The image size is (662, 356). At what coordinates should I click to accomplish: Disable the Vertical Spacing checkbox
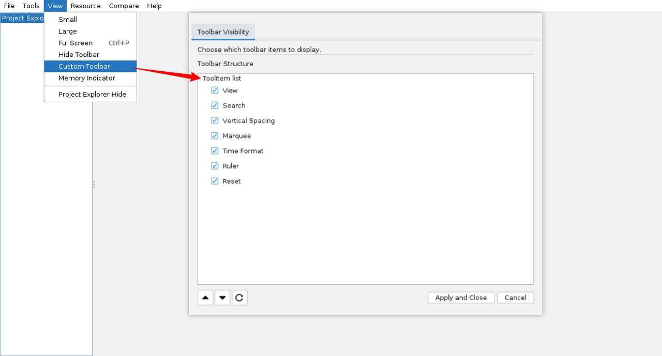coord(215,121)
